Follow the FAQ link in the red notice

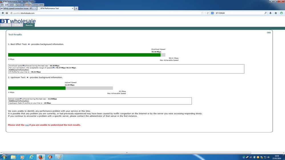click(27, 125)
